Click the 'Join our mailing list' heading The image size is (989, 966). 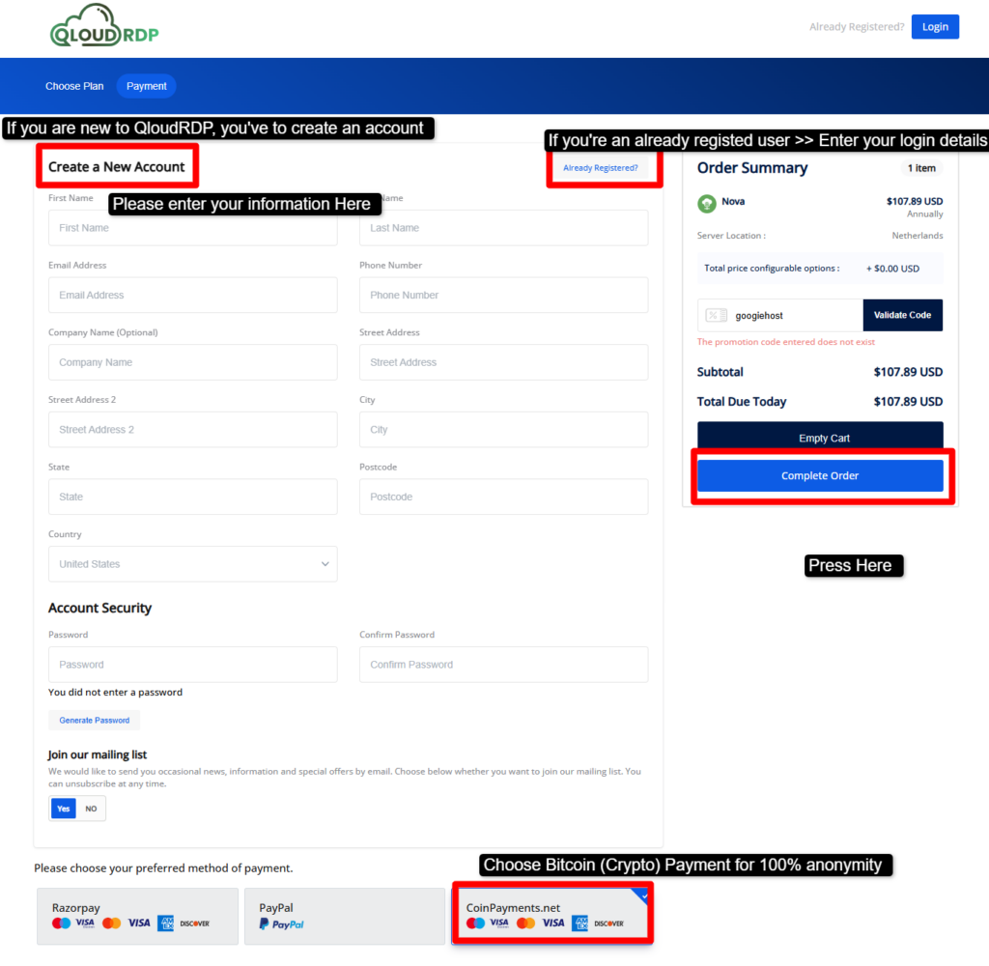[x=98, y=754]
